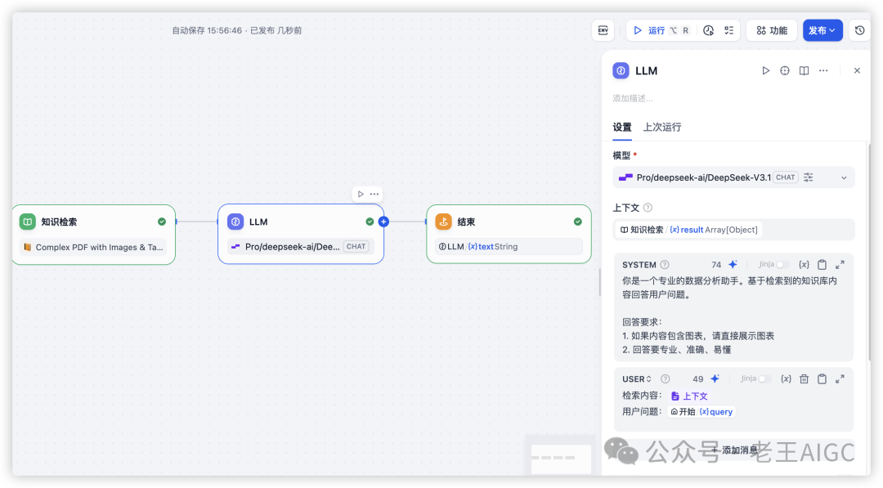The image size is (883, 488).
Task: Open SYSTEM prompt generator sparkle icon
Action: (733, 265)
